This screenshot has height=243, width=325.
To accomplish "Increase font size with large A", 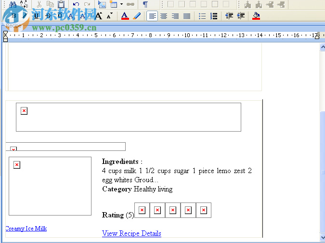I will (99, 16).
